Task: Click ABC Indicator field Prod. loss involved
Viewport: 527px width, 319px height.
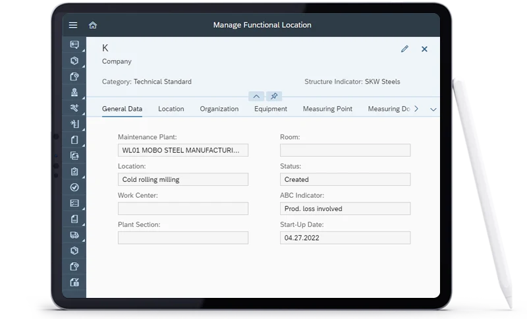Action: coord(345,209)
